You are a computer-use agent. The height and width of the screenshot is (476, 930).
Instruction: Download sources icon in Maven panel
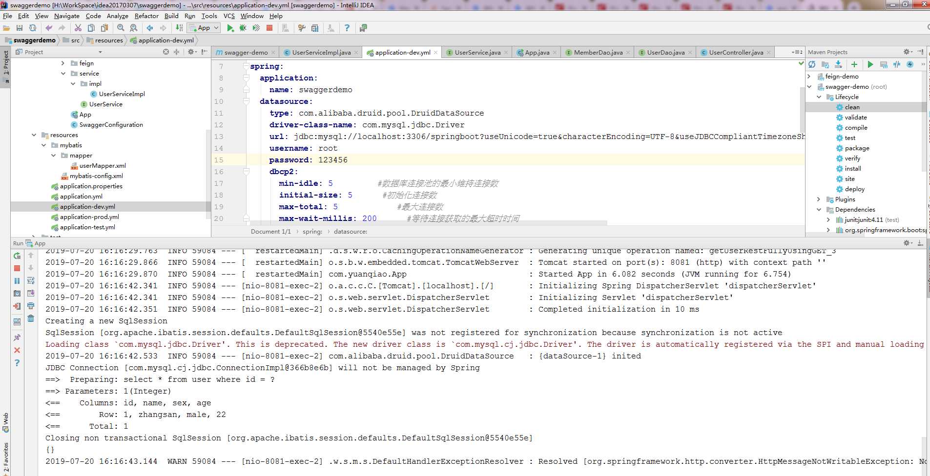tap(838, 64)
